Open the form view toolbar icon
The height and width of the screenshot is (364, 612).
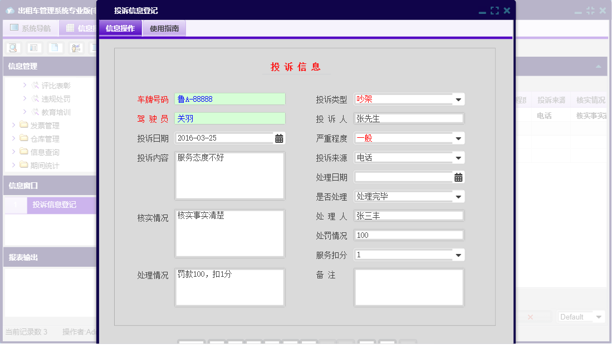33,47
